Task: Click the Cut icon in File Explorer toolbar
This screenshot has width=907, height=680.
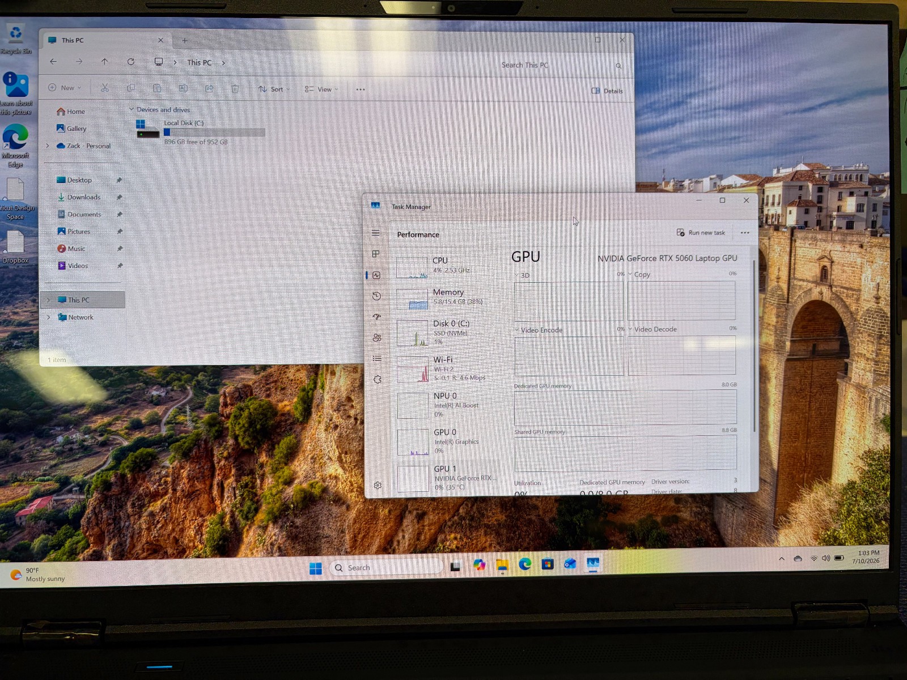Action: [105, 88]
